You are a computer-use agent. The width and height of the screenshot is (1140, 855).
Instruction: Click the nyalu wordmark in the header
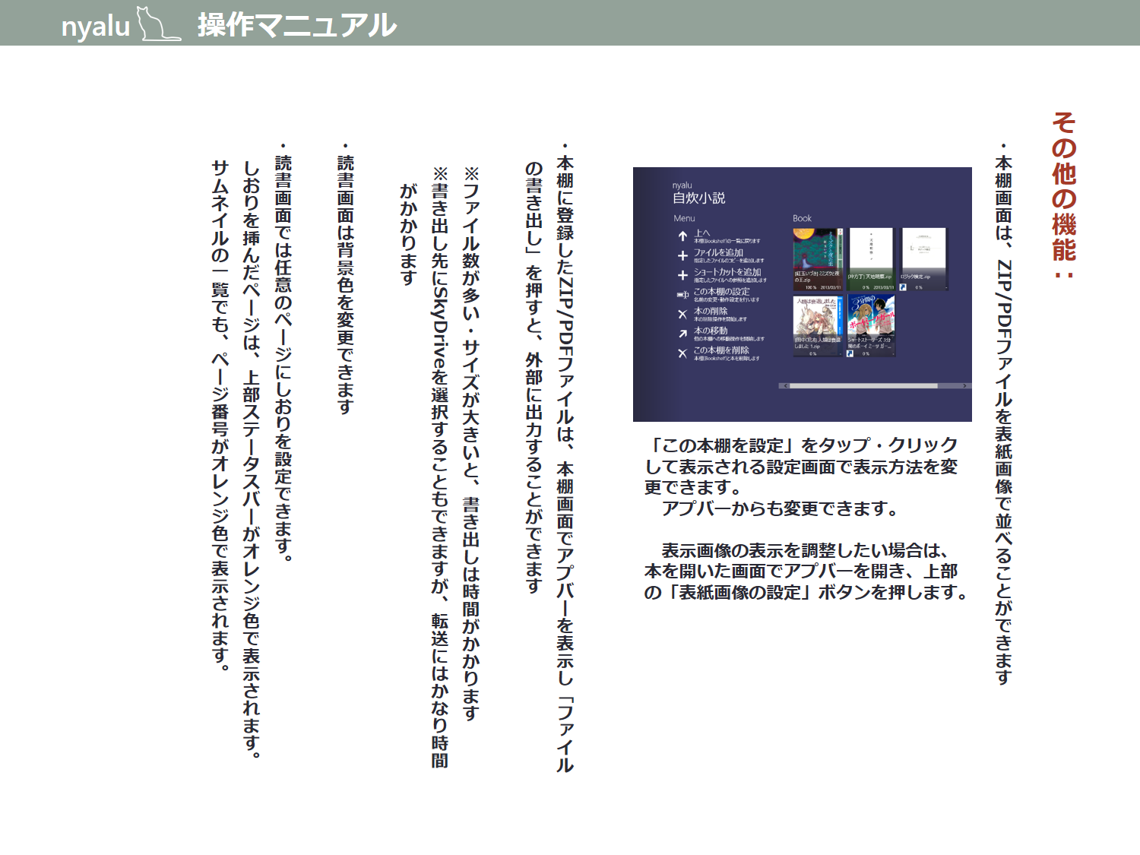click(96, 27)
